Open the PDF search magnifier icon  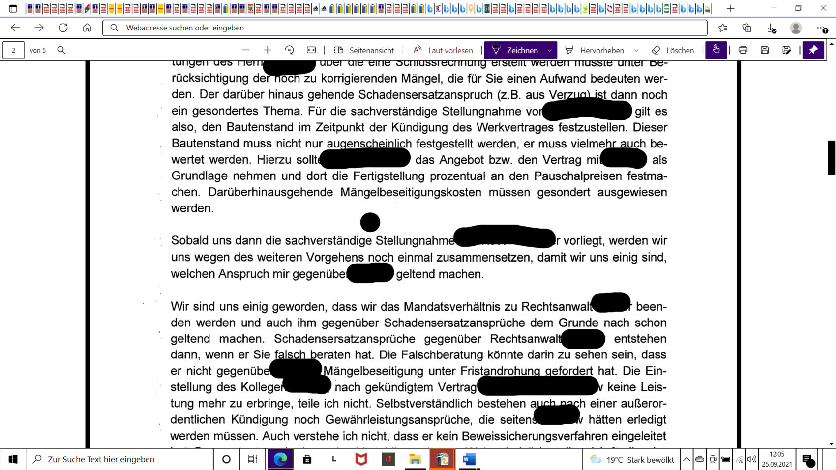tap(61, 50)
